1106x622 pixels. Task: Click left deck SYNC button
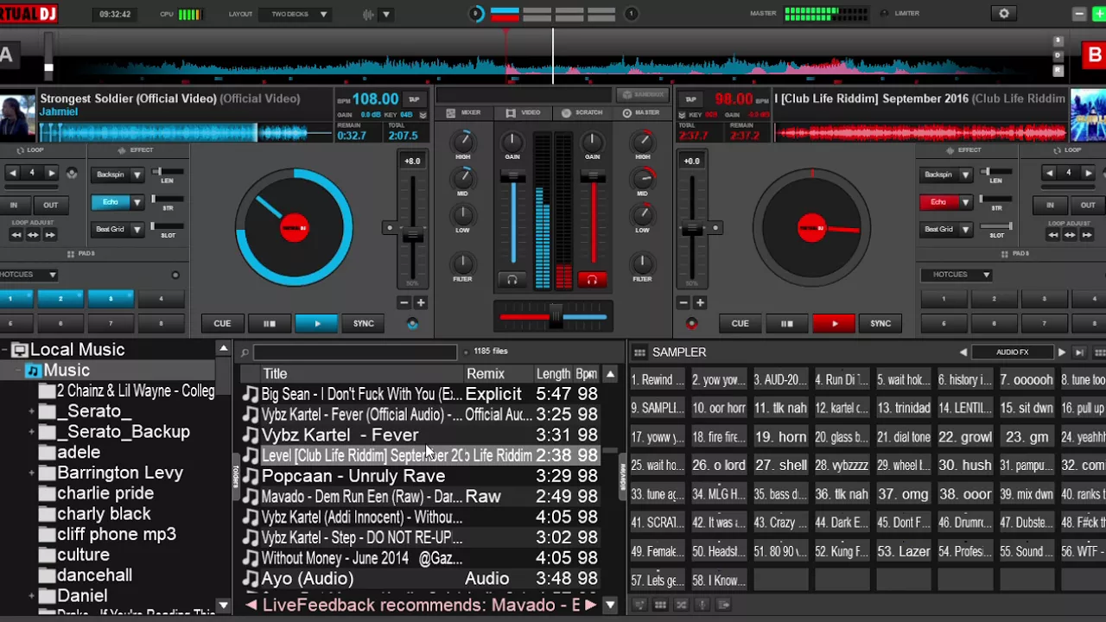click(363, 324)
